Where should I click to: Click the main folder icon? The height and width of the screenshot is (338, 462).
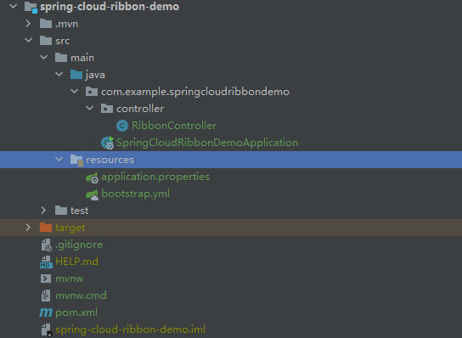click(x=61, y=58)
